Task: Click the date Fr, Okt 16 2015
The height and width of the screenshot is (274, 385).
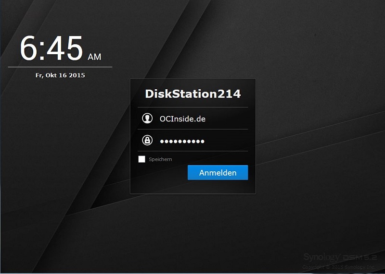Action: pos(60,75)
